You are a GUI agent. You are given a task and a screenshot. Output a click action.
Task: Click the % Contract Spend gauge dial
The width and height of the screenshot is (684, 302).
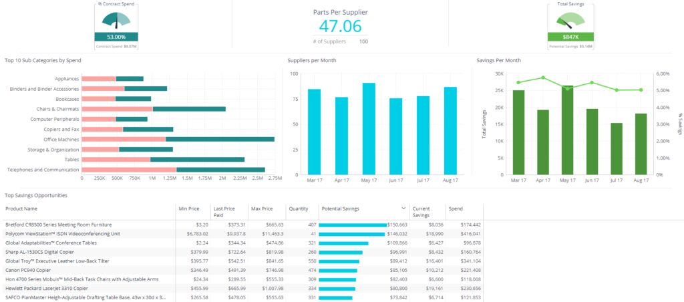pyautogui.click(x=116, y=19)
